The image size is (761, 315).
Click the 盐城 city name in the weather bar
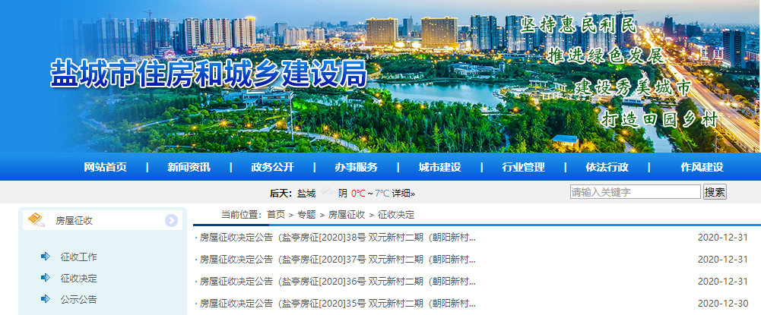coord(306,194)
